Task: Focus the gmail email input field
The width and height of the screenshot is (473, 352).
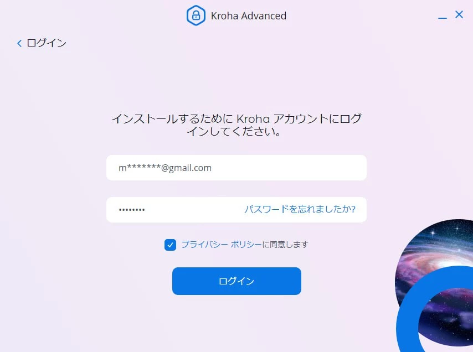Action: coord(236,168)
